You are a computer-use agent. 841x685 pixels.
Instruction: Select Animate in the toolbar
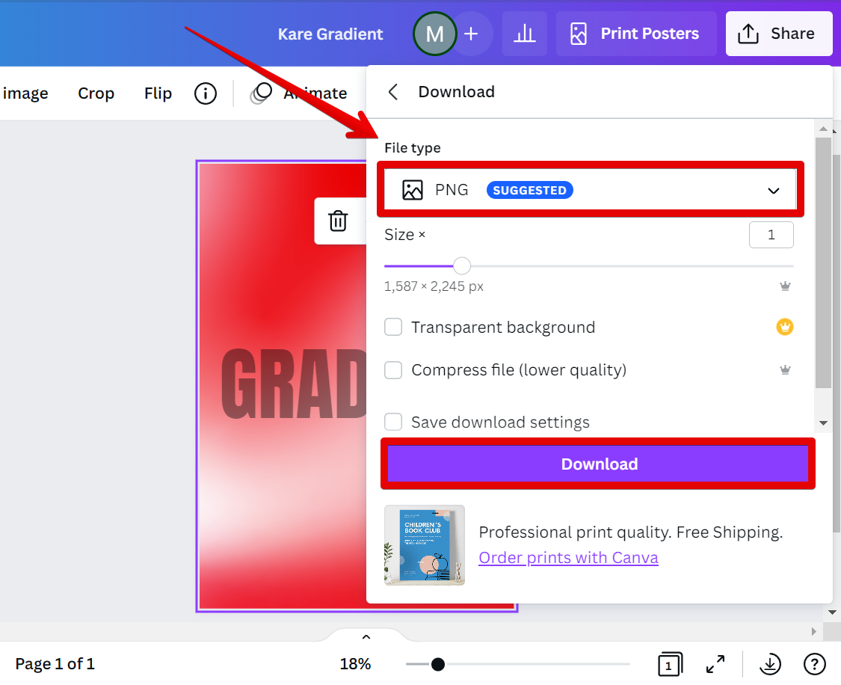click(315, 93)
